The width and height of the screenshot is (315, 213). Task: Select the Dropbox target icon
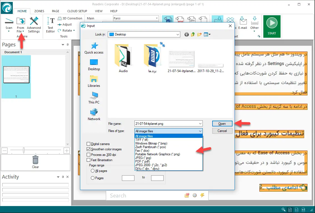click(230, 20)
